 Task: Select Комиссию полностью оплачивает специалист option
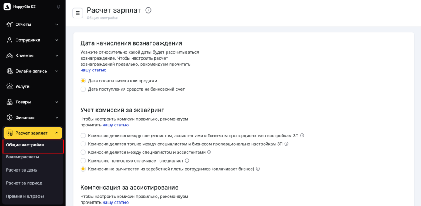coord(83,160)
